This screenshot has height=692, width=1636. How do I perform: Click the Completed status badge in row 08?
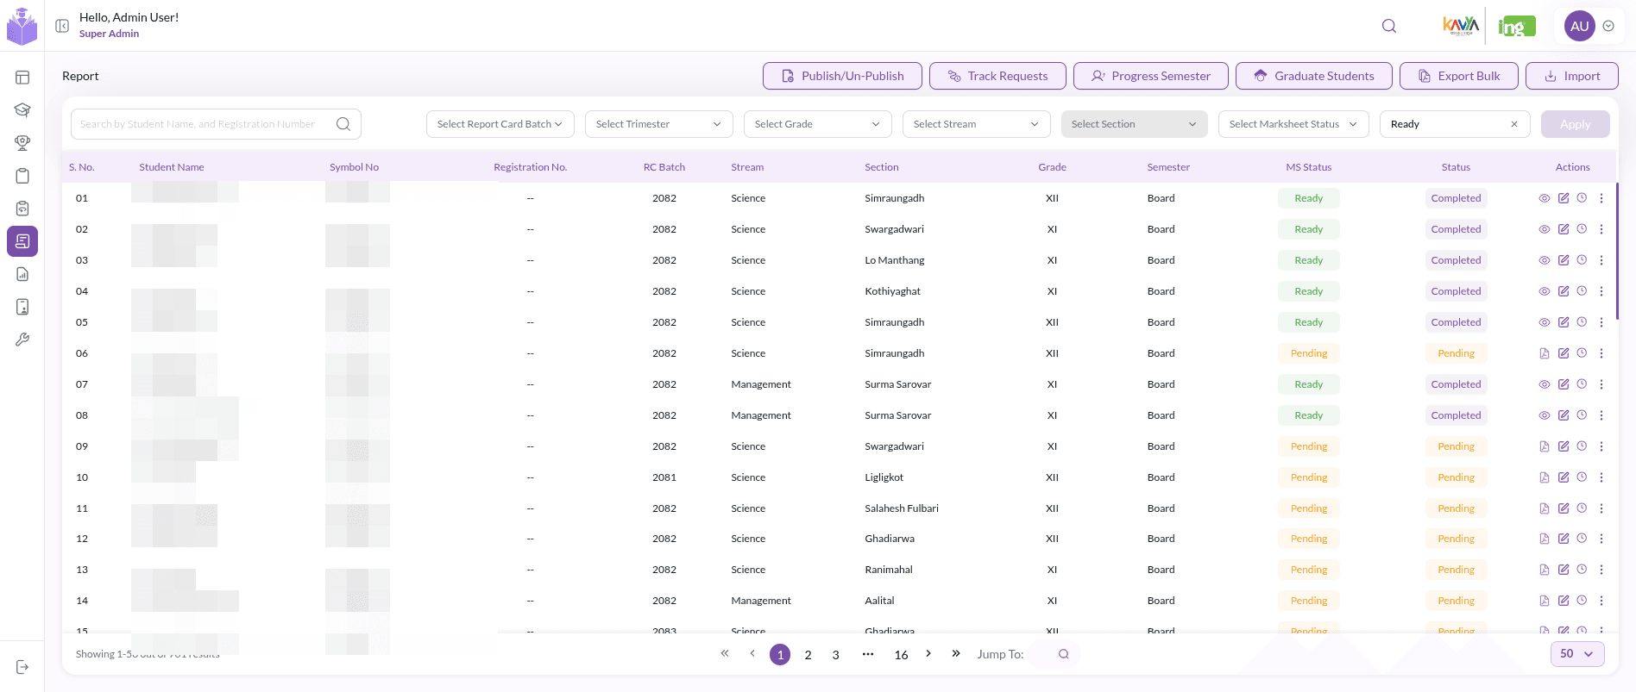pos(1456,415)
